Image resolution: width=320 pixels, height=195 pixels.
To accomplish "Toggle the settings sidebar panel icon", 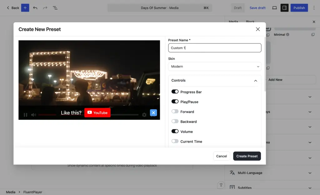I will [284, 8].
